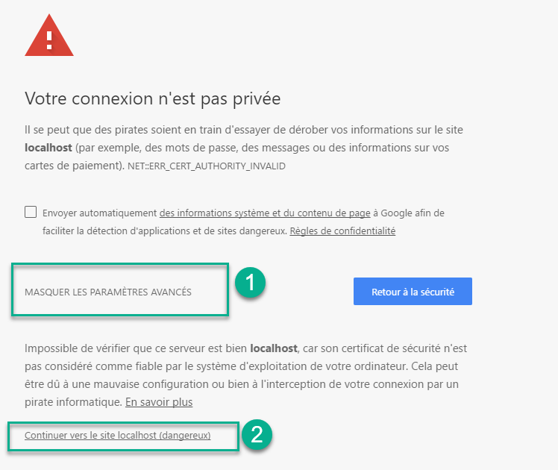
Task: Click the 'Retour à la sécurité' button
Action: click(413, 292)
